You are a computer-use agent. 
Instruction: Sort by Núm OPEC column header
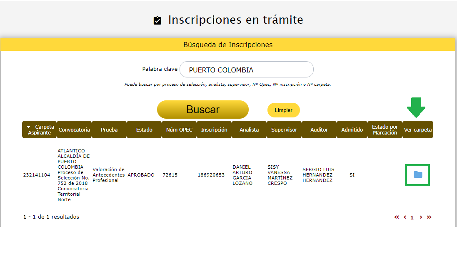179,129
